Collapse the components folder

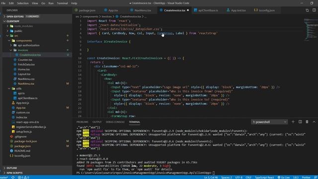(24, 41)
